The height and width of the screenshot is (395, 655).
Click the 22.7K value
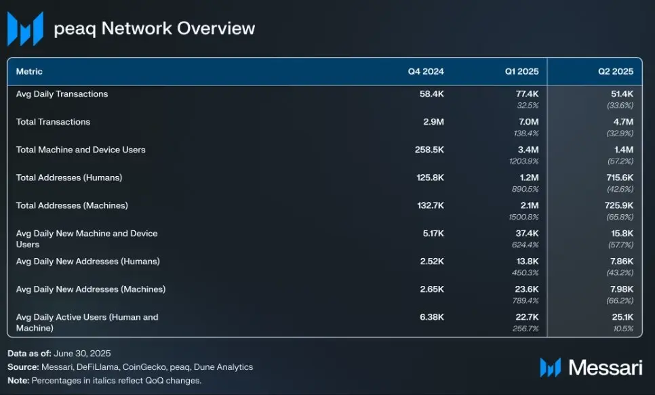pyautogui.click(x=527, y=318)
